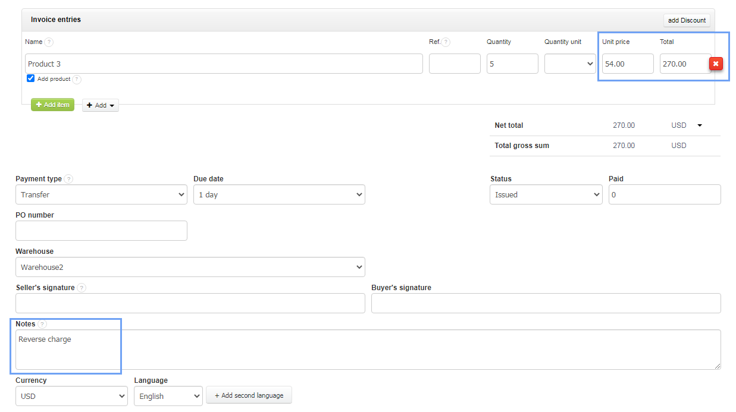The image size is (736, 412).
Task: Click Add second language button
Action: click(x=249, y=395)
